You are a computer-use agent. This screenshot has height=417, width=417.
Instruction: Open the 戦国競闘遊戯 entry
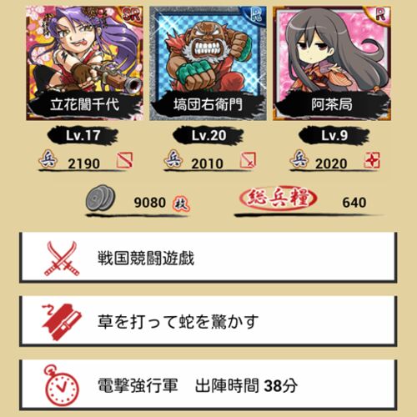[x=208, y=258]
